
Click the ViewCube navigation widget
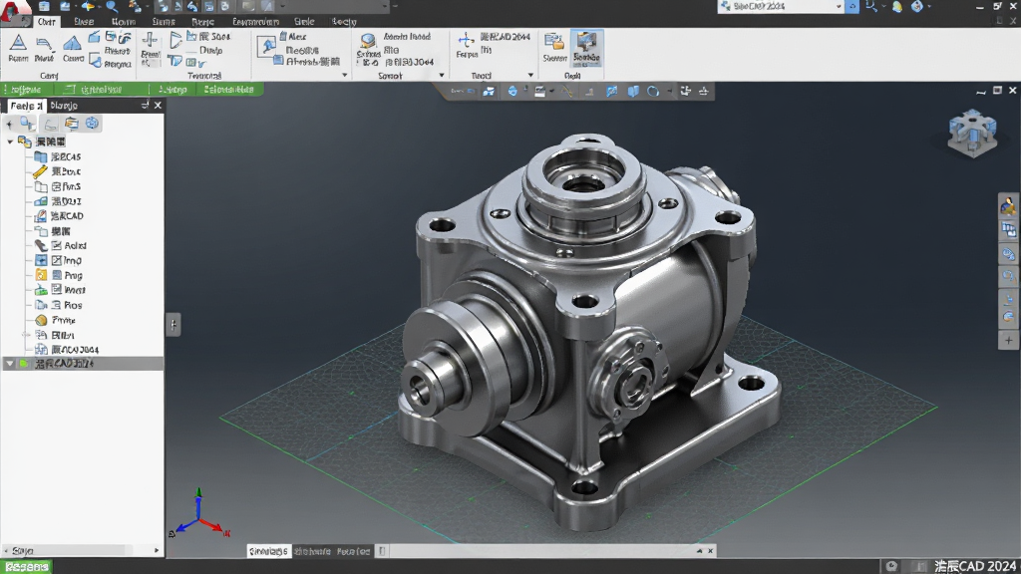tap(972, 134)
